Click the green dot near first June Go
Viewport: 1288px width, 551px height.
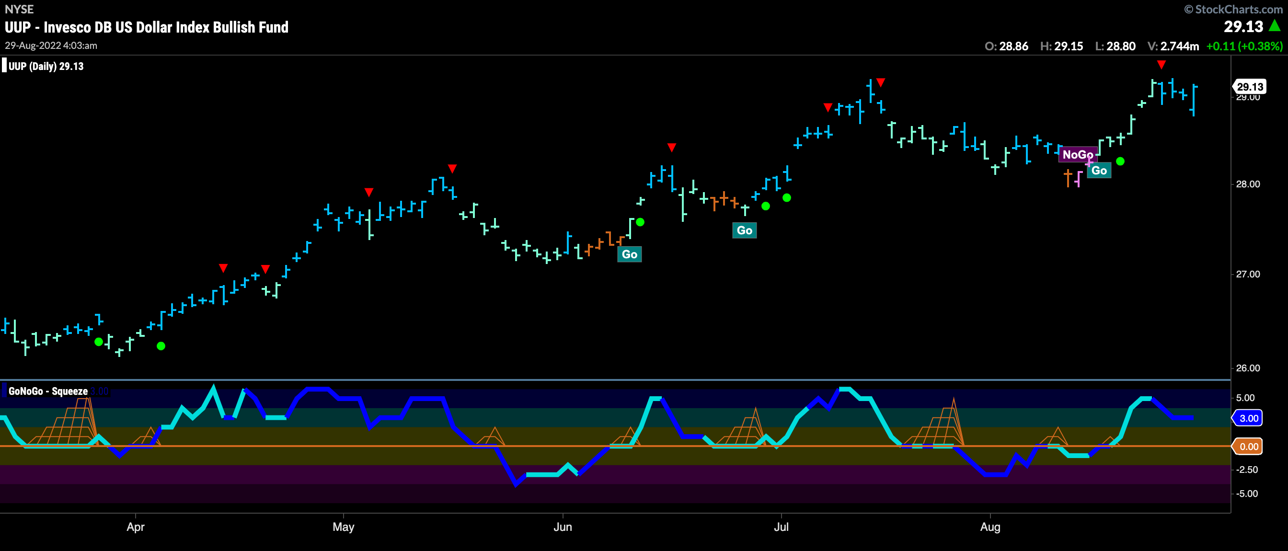click(x=640, y=222)
